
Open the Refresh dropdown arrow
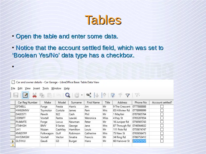(82, 95)
